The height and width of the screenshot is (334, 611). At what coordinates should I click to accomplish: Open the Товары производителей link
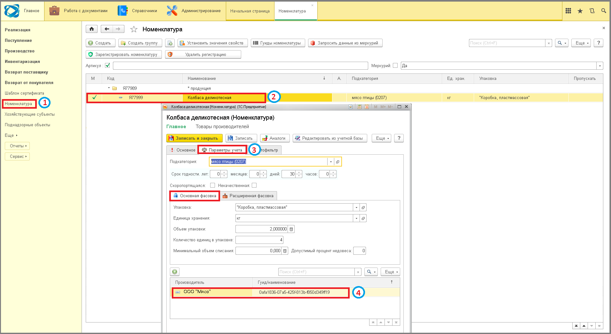point(222,127)
